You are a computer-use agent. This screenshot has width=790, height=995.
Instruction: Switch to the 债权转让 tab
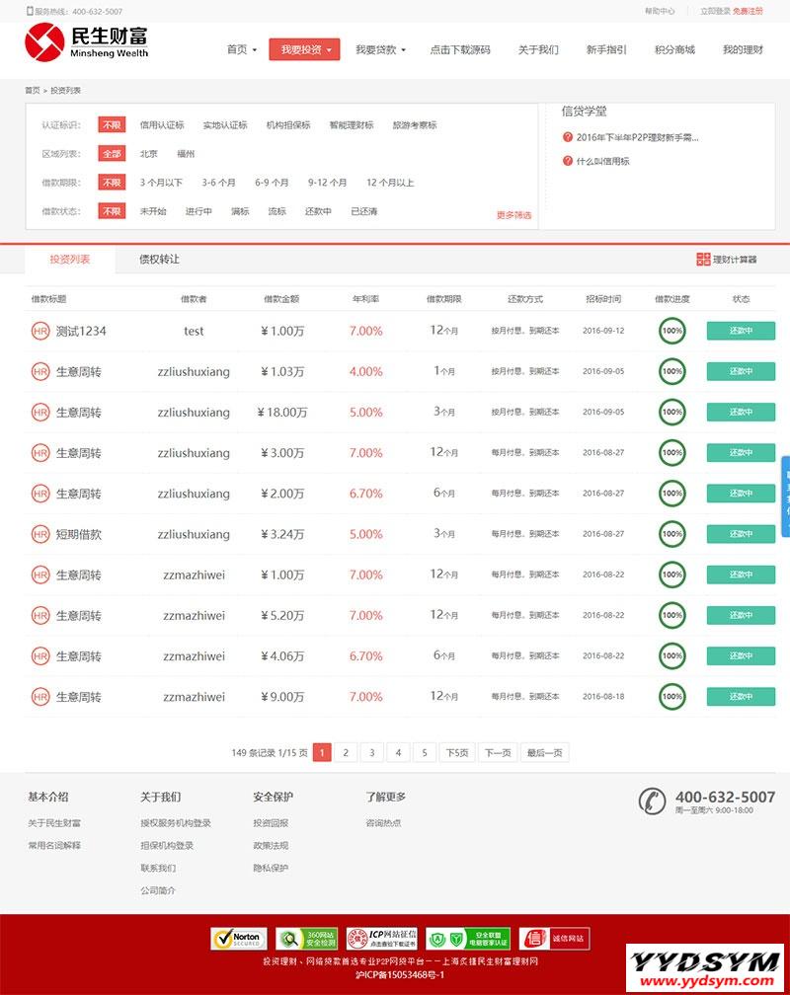click(159, 260)
